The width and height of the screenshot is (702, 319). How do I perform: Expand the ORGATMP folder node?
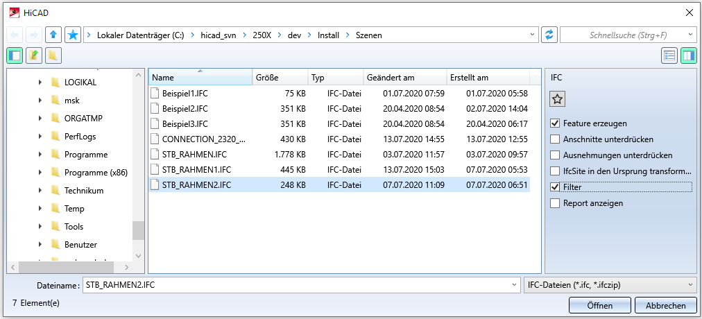(40, 118)
